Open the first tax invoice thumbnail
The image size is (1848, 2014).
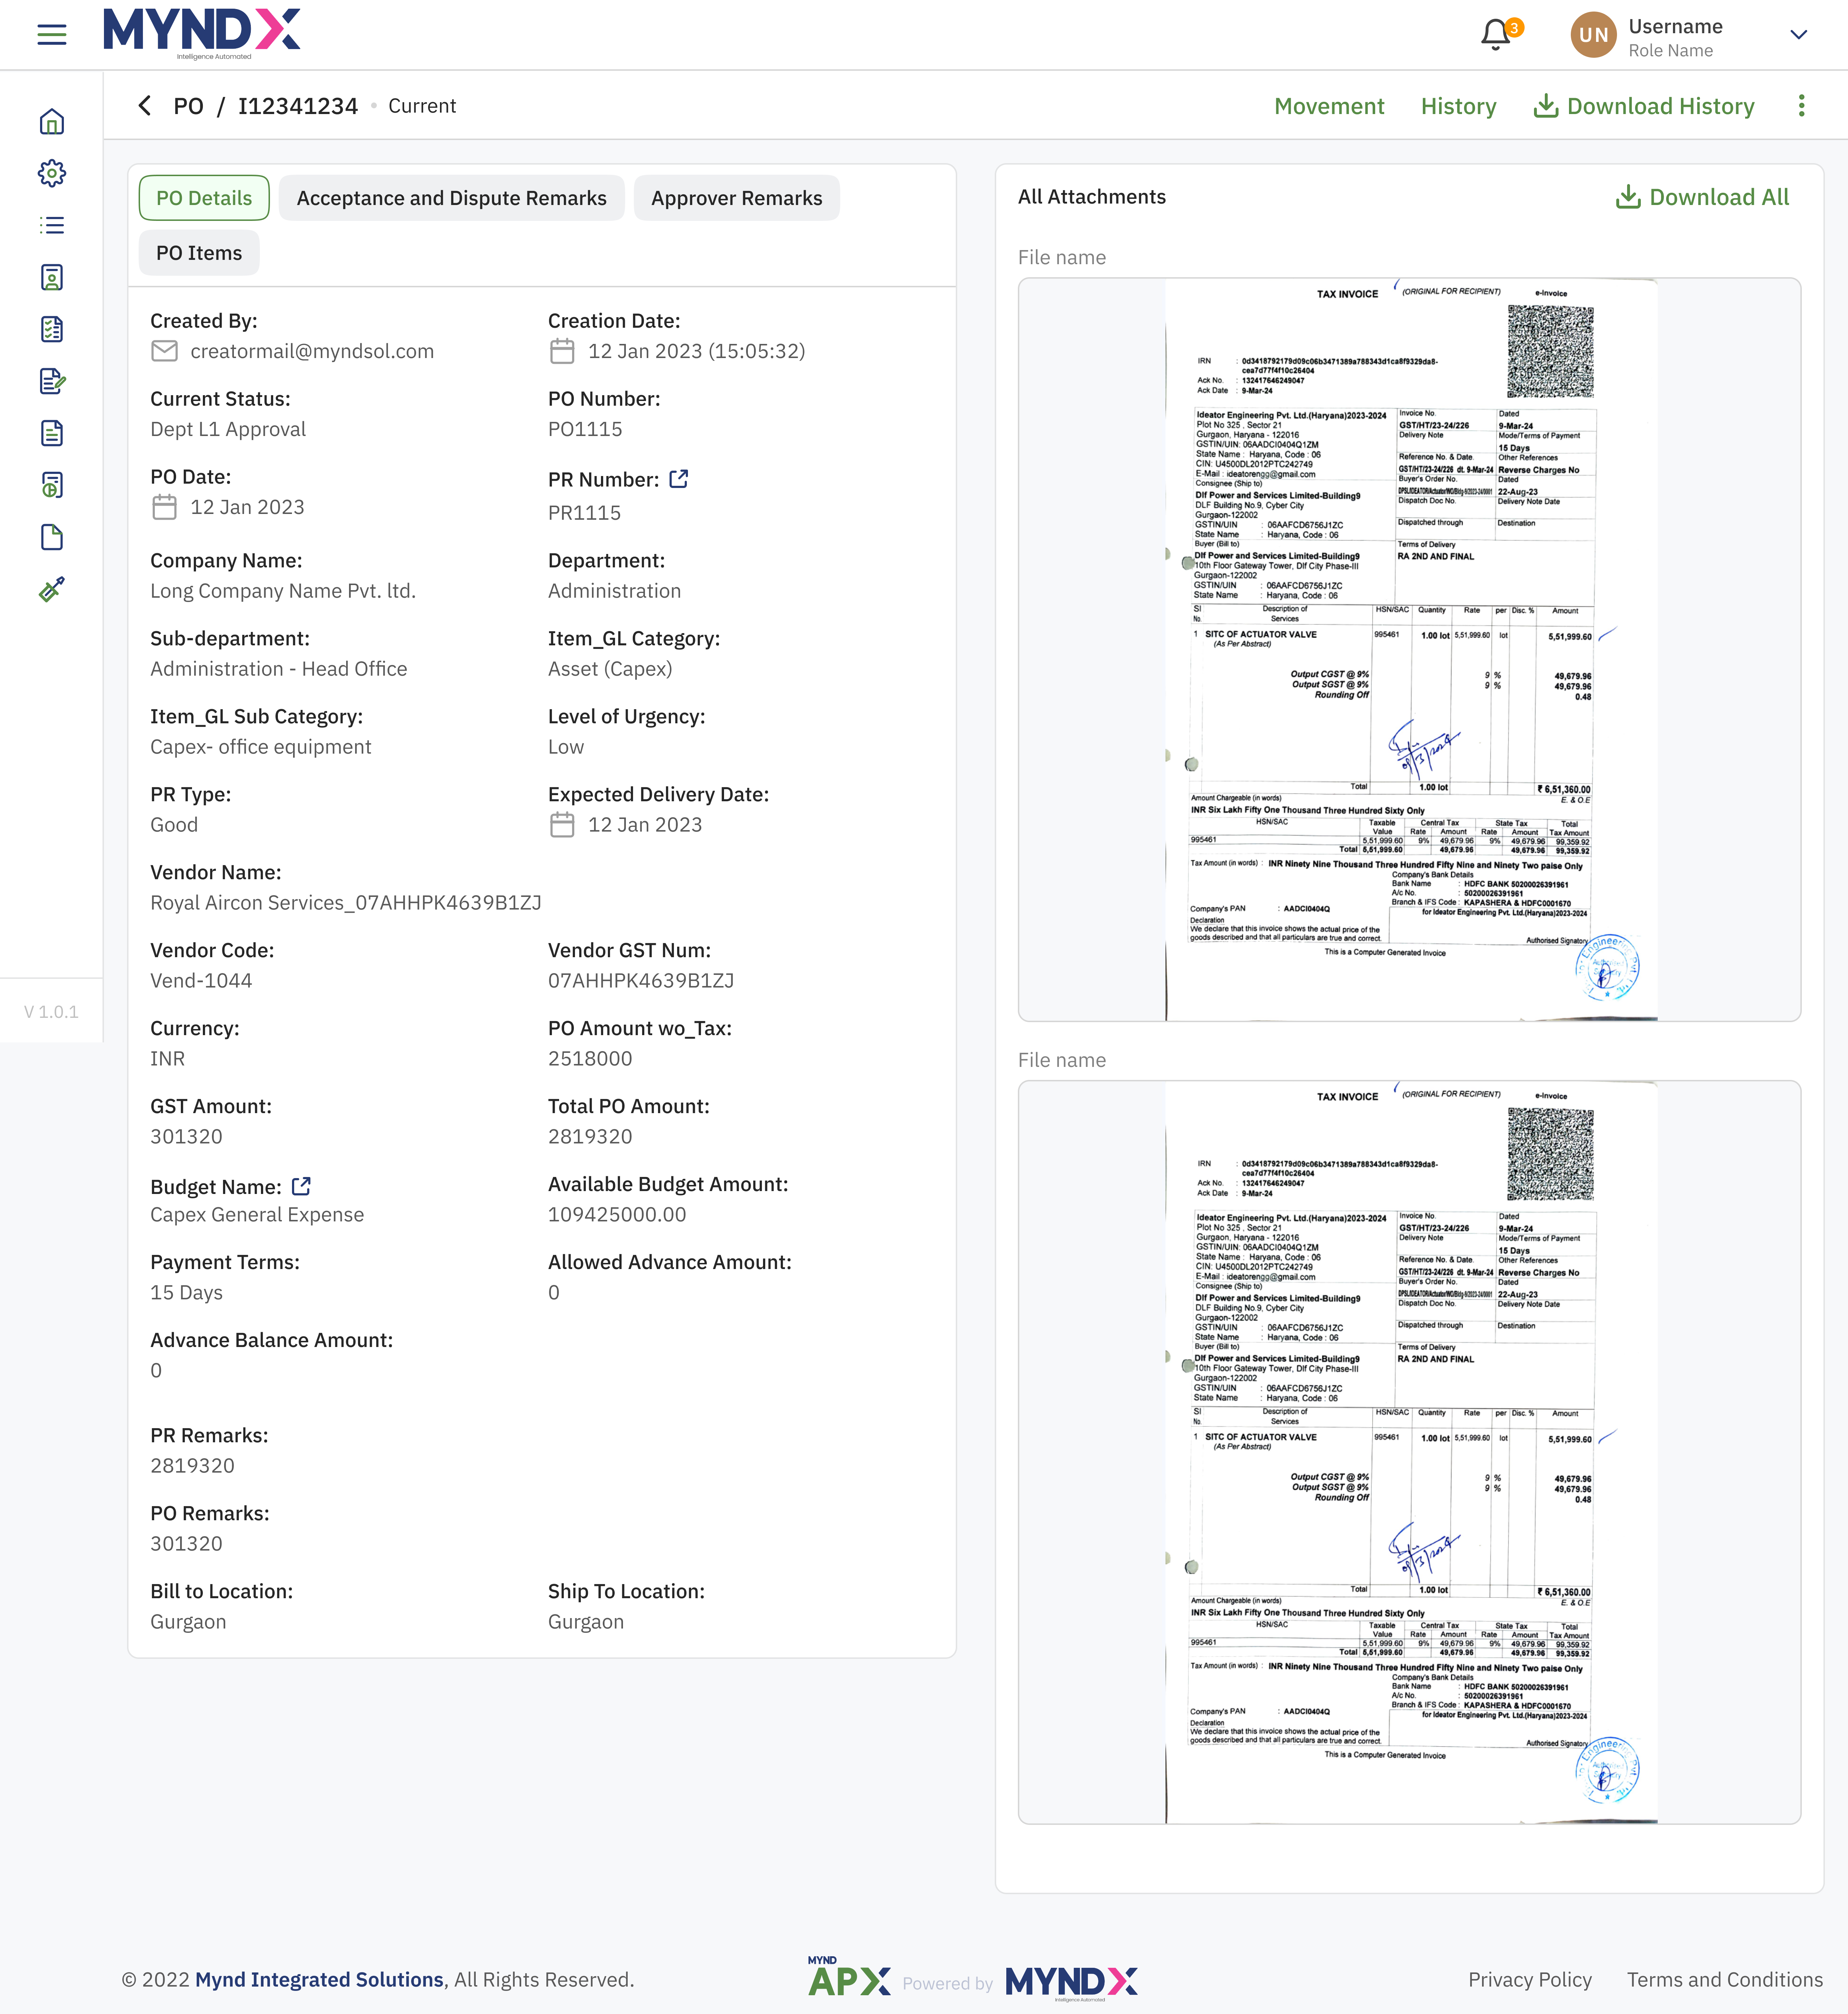[x=1409, y=650]
